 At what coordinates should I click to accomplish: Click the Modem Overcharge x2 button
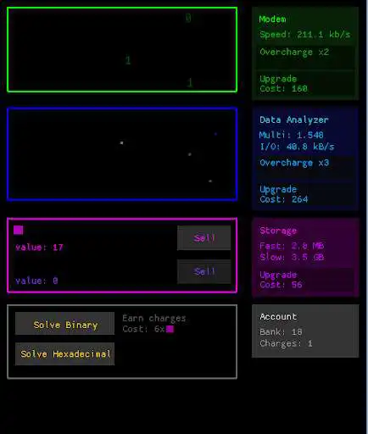click(x=305, y=57)
